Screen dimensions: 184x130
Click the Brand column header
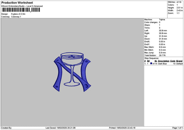pos(179,61)
